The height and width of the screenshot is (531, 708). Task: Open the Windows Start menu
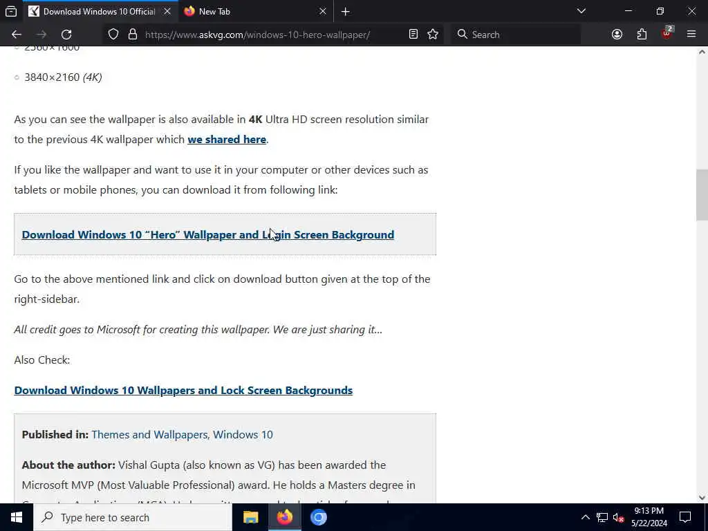click(17, 517)
